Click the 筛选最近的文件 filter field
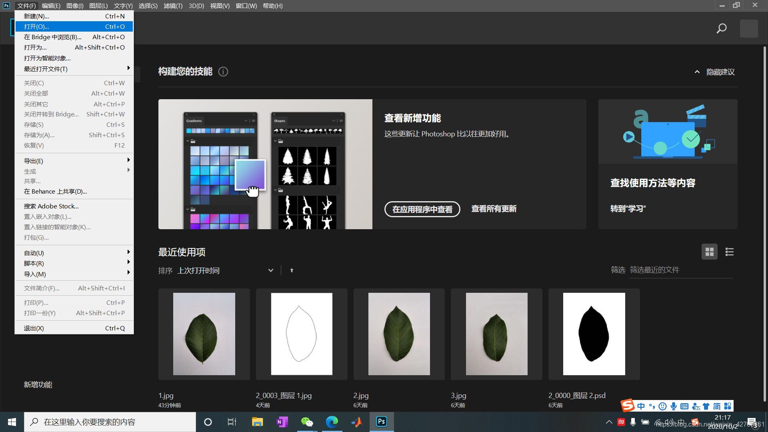 tap(681, 270)
